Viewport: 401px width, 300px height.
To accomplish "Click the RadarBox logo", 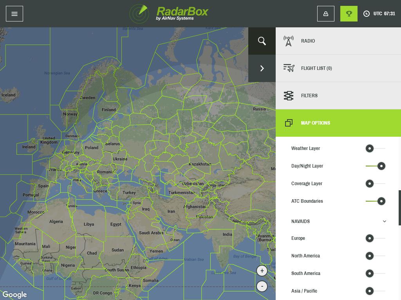I will click(169, 14).
